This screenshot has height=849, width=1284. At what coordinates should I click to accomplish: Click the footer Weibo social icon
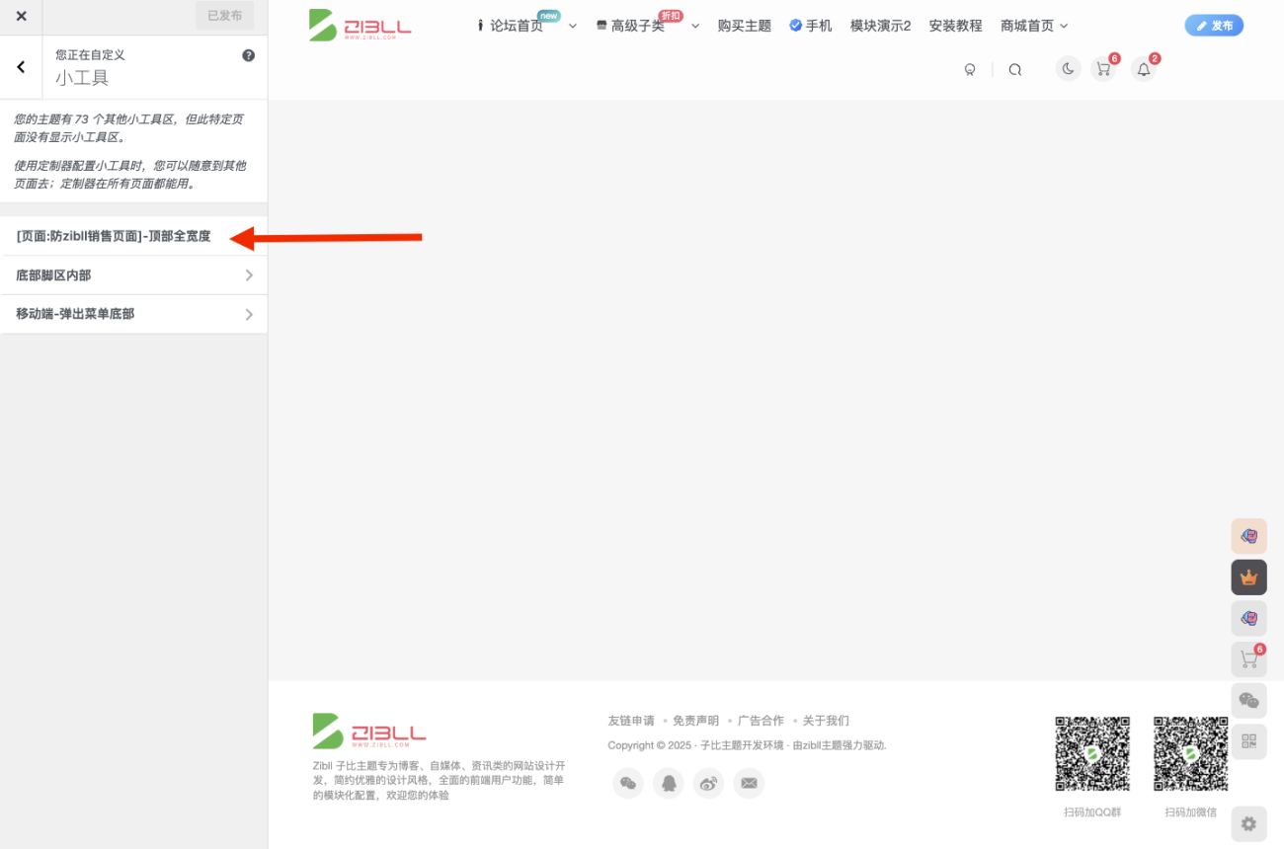point(708,784)
